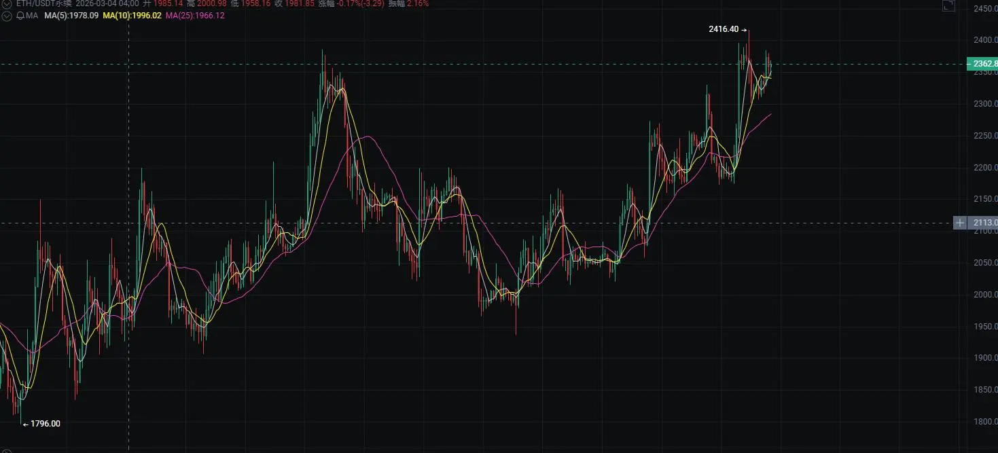Screen dimensions: 998x453
Task: Click the 2300 price axis label
Action: [x=985, y=104]
